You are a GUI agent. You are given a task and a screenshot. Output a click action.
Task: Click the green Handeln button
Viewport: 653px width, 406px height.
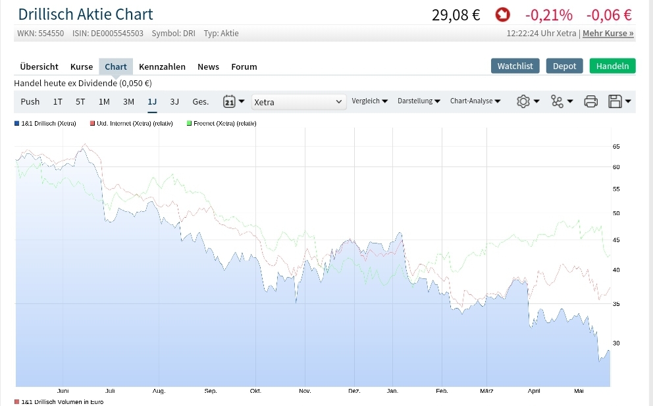612,66
